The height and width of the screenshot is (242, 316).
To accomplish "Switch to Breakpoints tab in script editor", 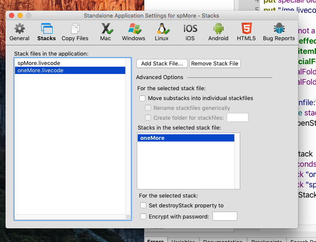I will click(x=267, y=241).
